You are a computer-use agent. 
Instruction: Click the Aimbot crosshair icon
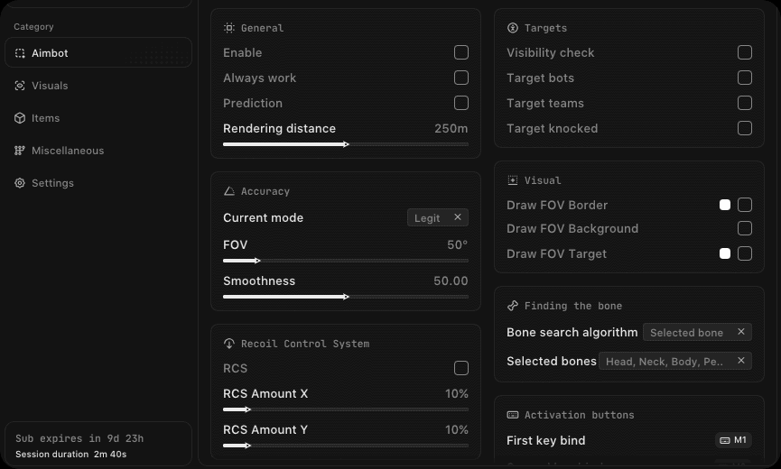pos(20,53)
